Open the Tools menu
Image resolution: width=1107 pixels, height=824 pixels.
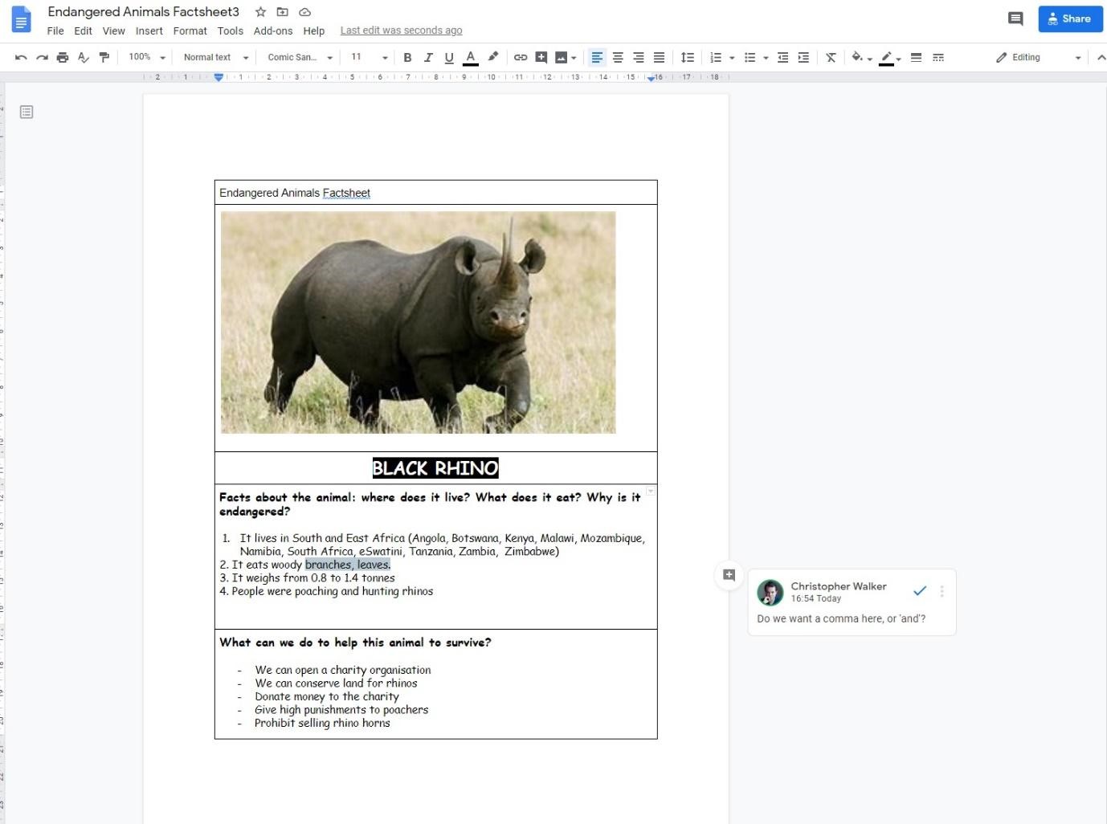[x=230, y=31]
